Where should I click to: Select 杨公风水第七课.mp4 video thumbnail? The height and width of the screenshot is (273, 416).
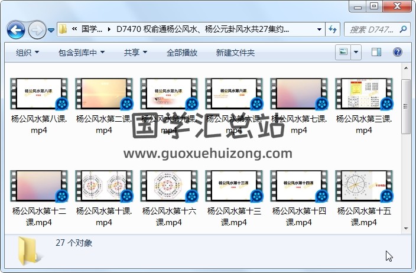tap(299, 93)
